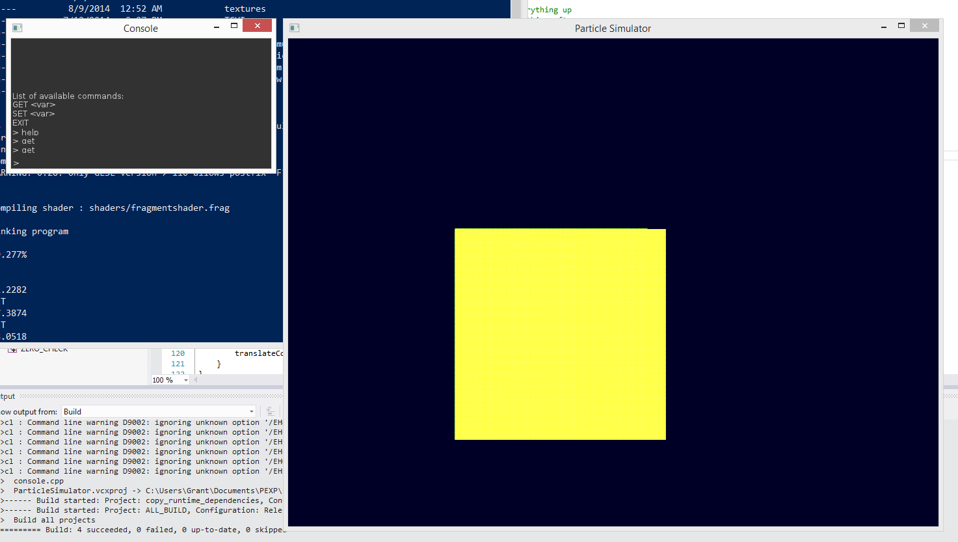This screenshot has width=958, height=542.
Task: Click the 'console.cpp' line in build output
Action: point(38,481)
